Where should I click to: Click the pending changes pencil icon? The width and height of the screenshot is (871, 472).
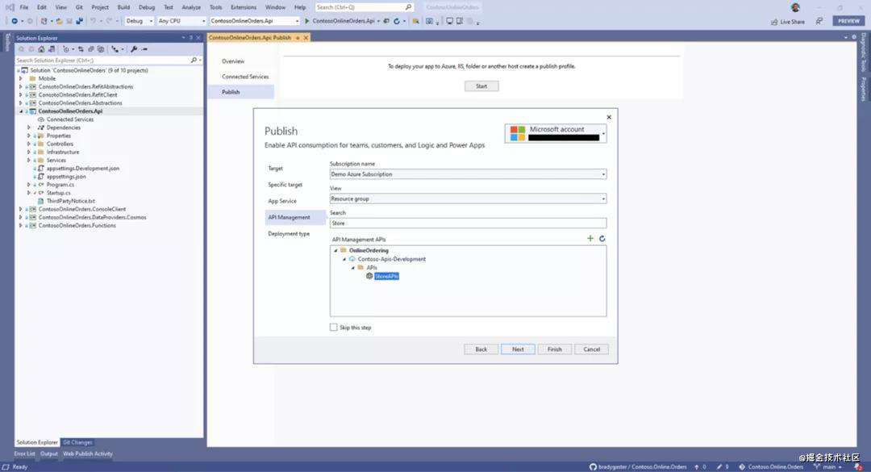pos(719,467)
